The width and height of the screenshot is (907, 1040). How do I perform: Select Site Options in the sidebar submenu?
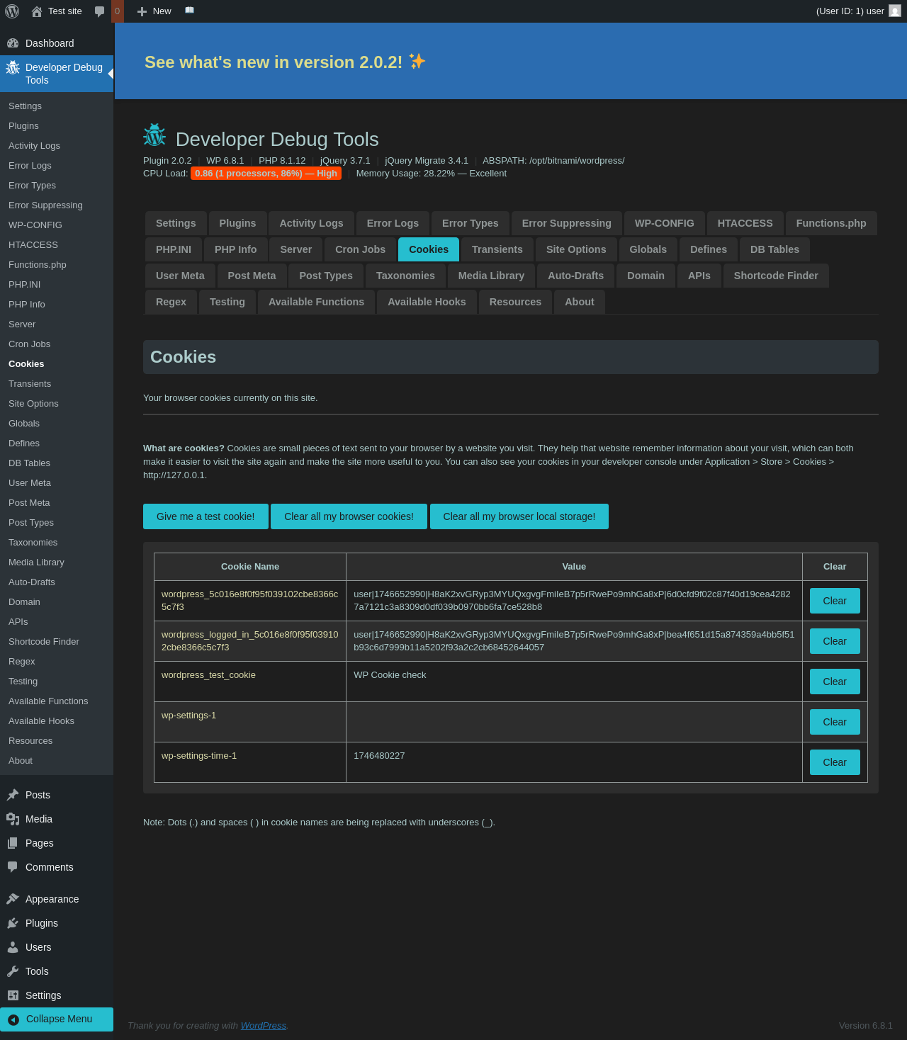coord(33,403)
